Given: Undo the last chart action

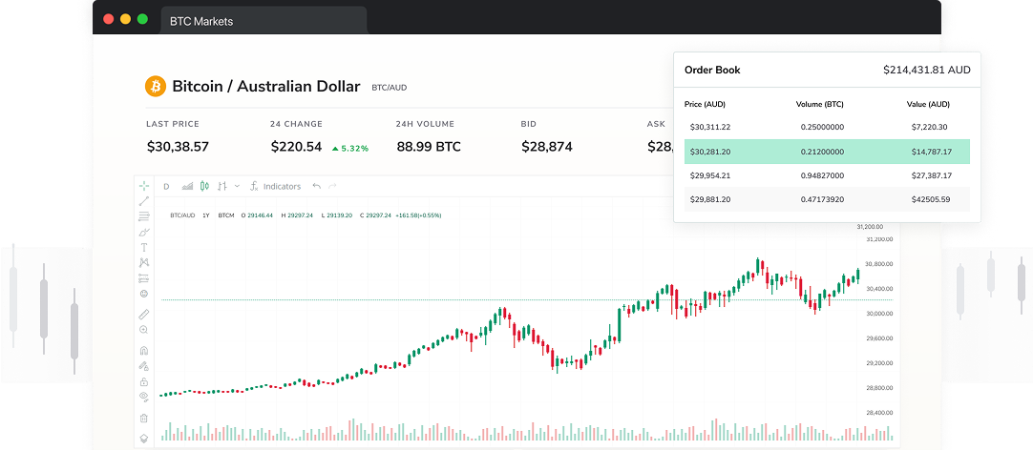Looking at the screenshot, I should (316, 186).
